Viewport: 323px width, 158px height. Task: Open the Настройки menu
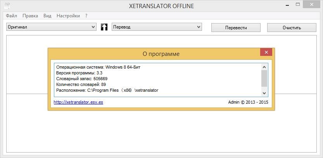click(68, 16)
